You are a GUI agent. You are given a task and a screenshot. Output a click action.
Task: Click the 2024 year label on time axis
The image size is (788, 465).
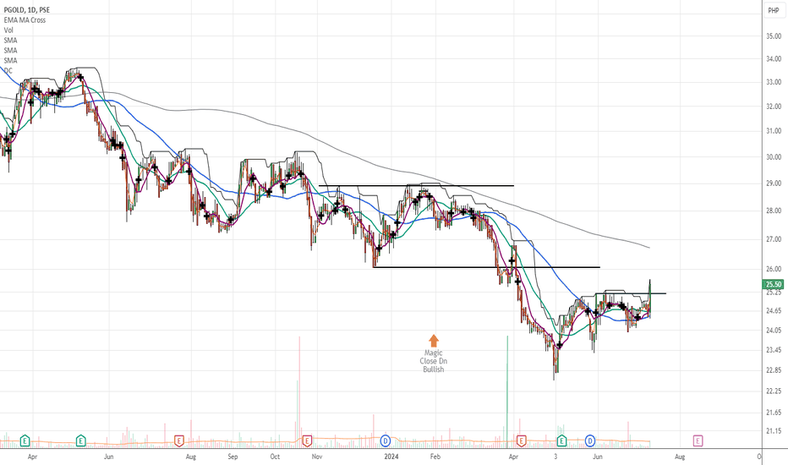[391, 457]
